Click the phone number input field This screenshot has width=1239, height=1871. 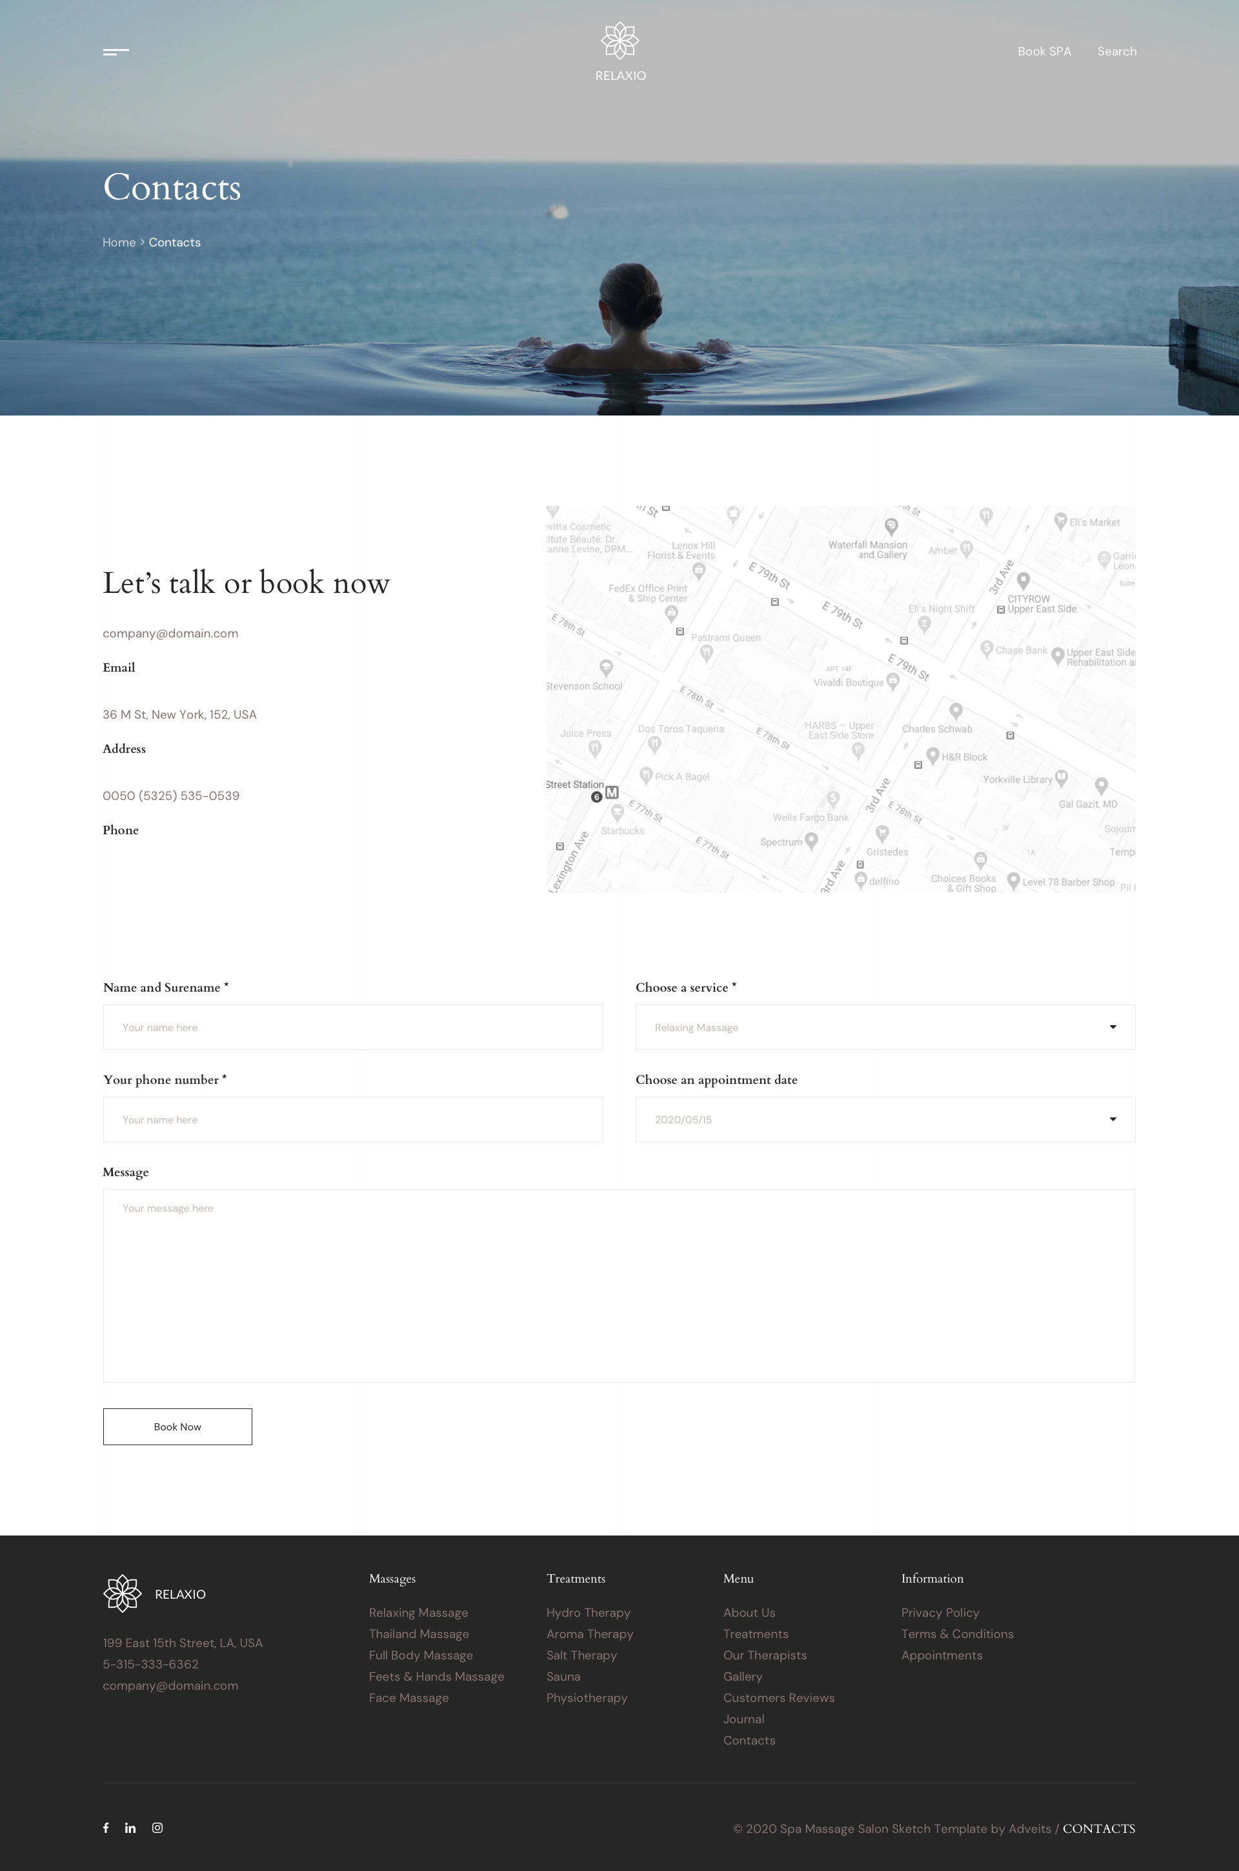pos(352,1119)
